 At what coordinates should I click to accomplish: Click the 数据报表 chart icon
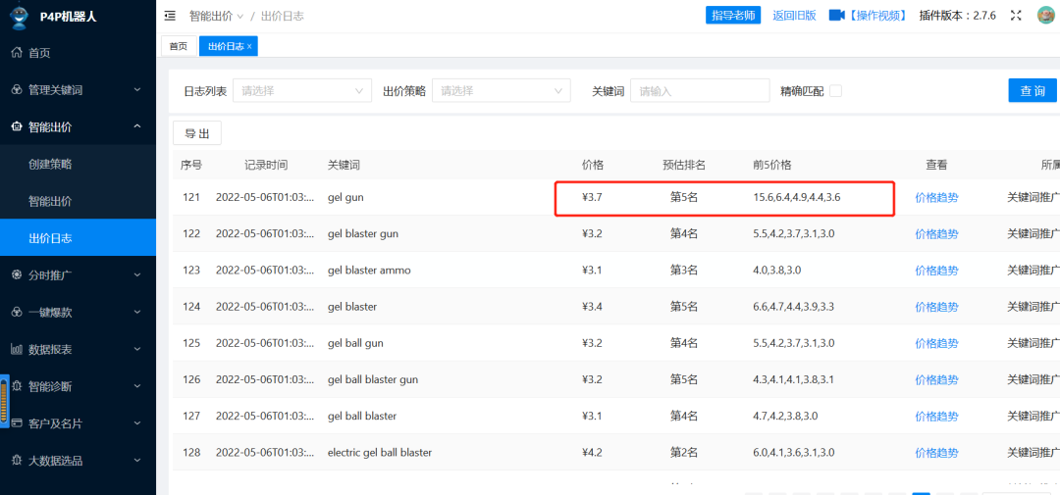[18, 349]
